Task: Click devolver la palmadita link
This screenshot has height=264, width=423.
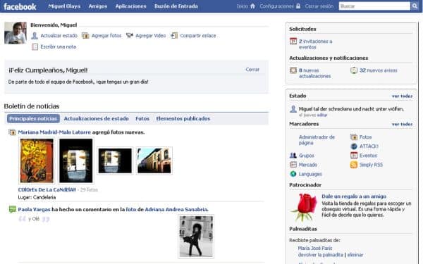Action: click(x=321, y=255)
